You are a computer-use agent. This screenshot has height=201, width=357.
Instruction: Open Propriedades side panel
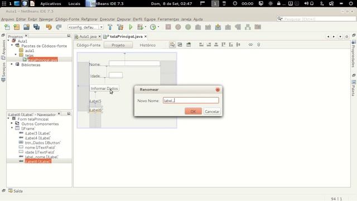353,54
